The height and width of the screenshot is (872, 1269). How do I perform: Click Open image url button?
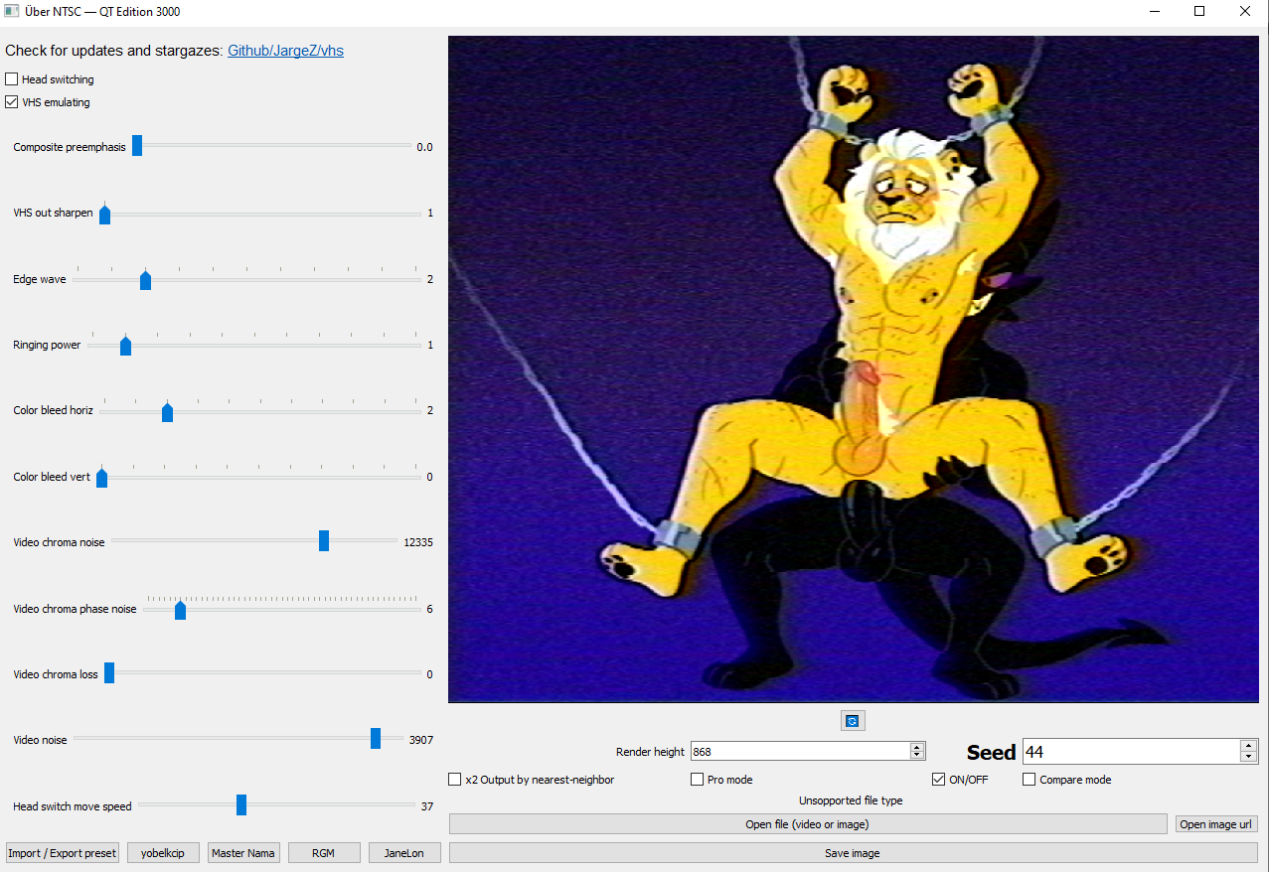coord(1216,824)
